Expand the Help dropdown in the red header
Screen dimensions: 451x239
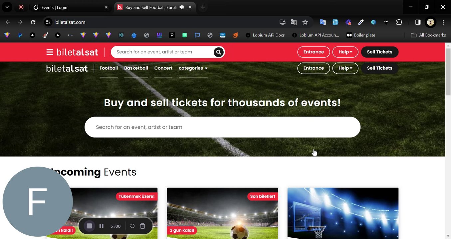[x=345, y=52]
